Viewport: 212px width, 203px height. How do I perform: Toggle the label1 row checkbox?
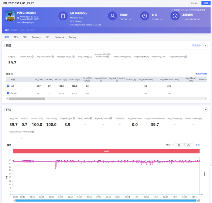8,93
